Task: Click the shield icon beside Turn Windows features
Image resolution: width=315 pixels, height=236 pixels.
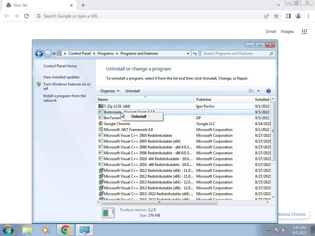Action: [x=39, y=84]
